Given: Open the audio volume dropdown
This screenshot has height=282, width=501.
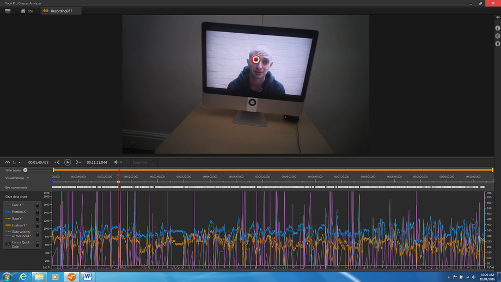Looking at the screenshot, I should (118, 162).
